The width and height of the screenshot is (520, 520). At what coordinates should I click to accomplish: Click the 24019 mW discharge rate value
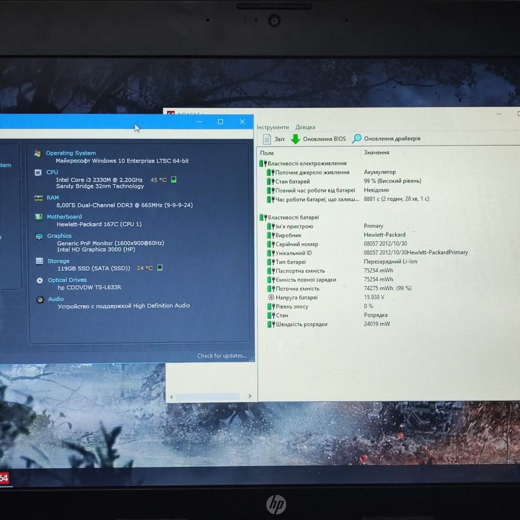377,324
